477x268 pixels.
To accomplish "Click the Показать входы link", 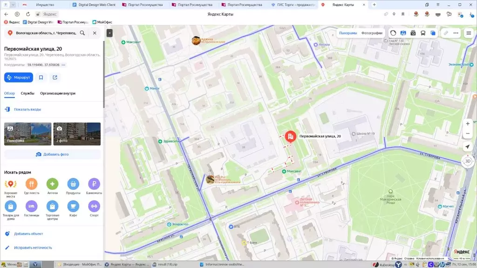I will [27, 109].
